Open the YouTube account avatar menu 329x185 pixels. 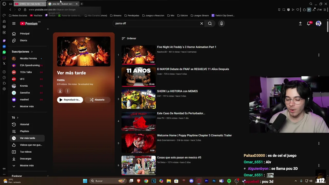click(318, 23)
